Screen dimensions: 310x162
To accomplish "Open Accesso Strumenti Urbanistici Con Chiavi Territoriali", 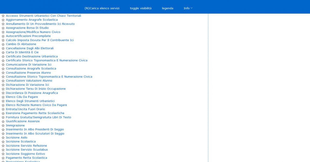I will click(x=43, y=16).
